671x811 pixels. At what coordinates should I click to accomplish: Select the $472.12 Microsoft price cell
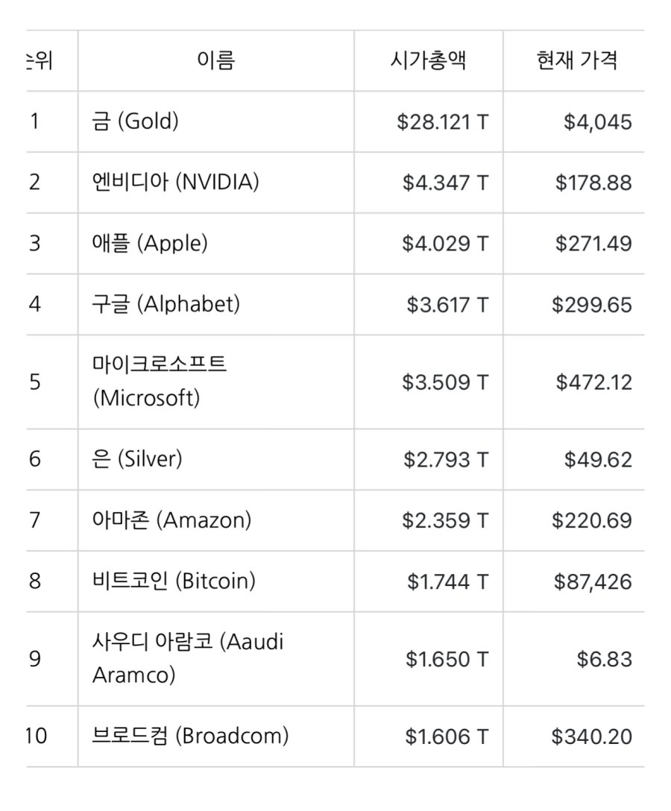[x=593, y=382]
